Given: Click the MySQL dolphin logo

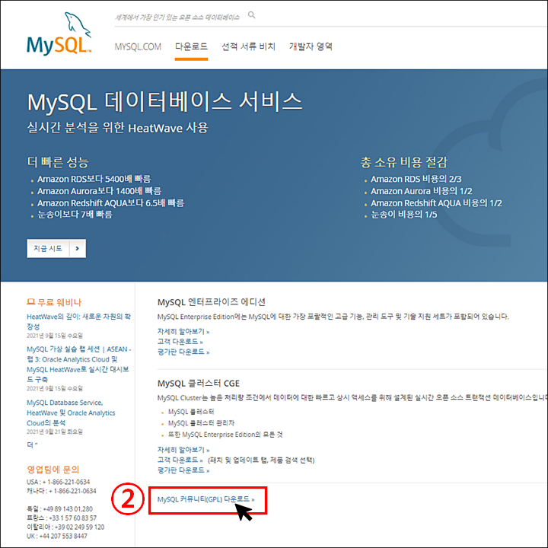Looking at the screenshot, I should click(x=59, y=33).
